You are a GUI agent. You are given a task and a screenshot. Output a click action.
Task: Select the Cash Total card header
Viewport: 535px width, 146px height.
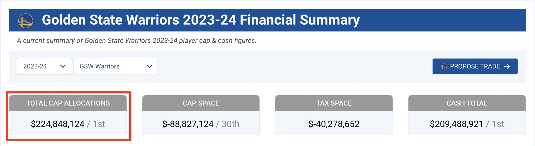click(x=467, y=103)
